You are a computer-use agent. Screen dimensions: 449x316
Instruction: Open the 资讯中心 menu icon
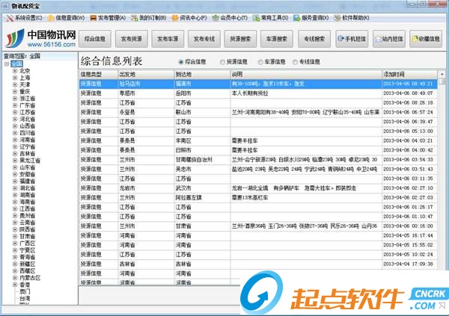coord(175,18)
